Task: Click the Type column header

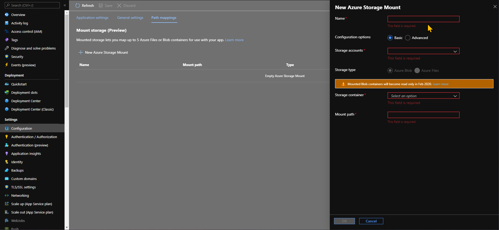Action: click(290, 65)
